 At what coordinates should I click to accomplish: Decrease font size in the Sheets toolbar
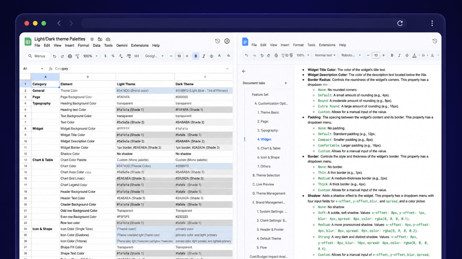171,56
